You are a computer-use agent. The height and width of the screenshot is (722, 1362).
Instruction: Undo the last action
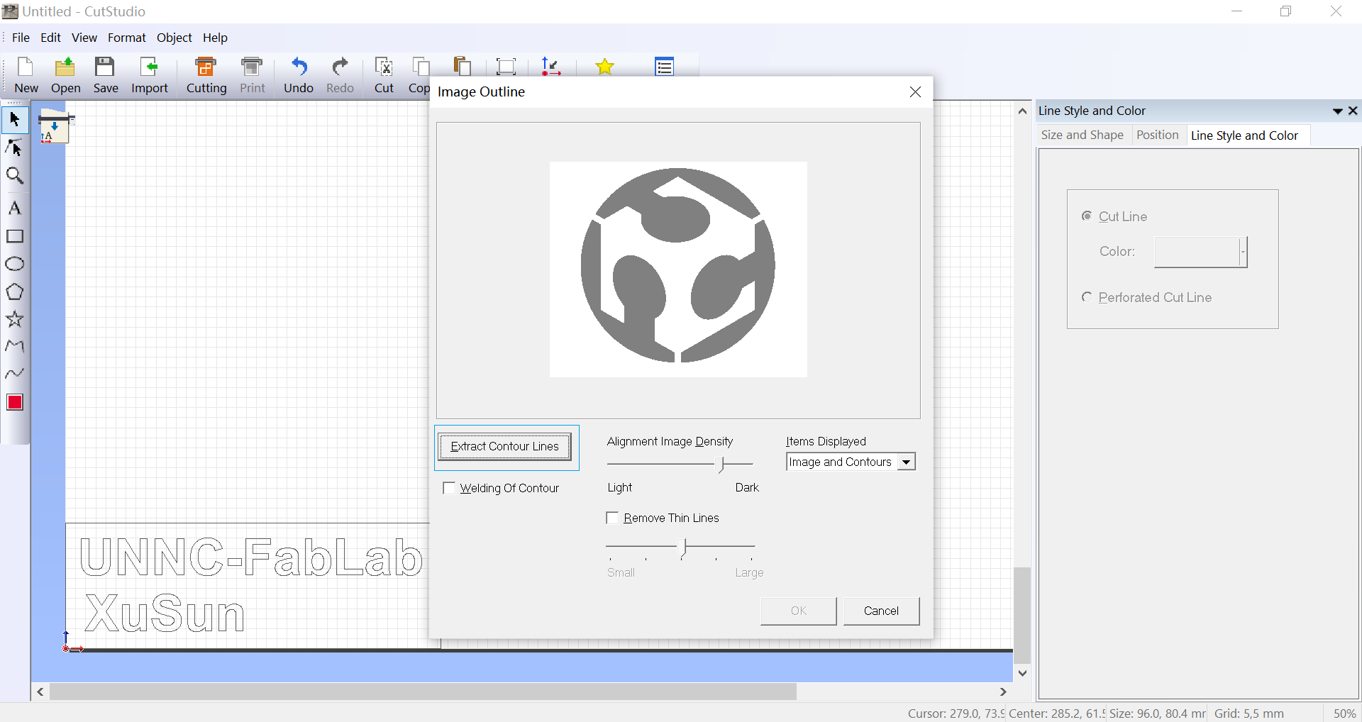299,75
